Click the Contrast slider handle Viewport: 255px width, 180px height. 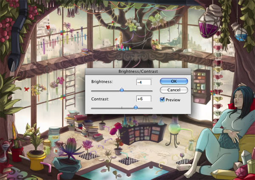[136, 107]
